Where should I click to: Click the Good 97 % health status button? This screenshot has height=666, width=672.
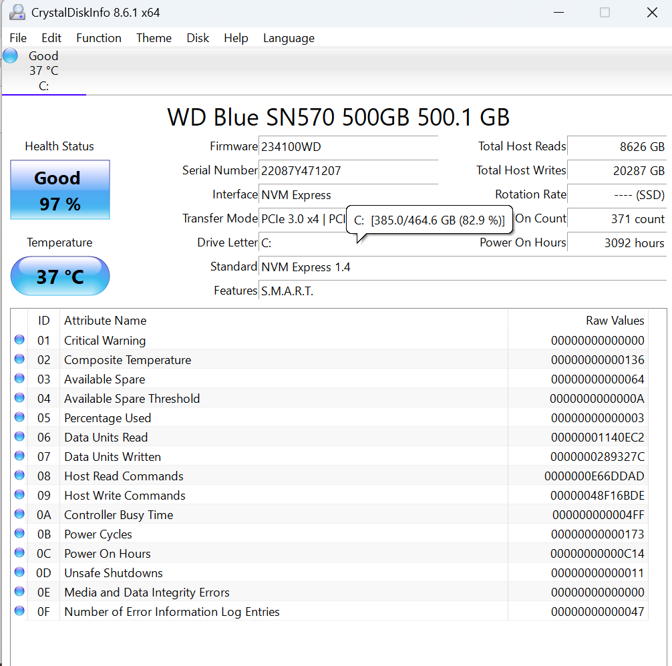click(60, 190)
